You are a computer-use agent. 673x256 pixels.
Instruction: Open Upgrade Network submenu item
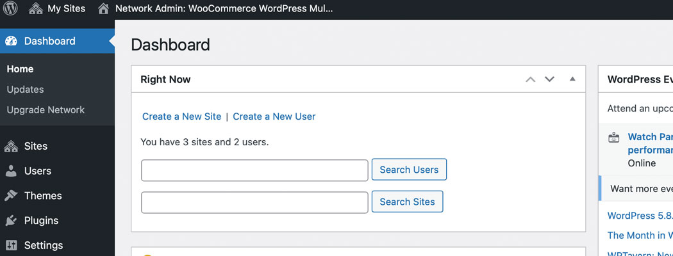point(46,110)
